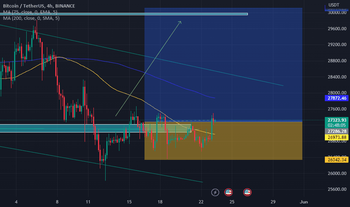Select the MA (200, close, 0, SMA, 5) legend
Screen dimensions: 350x207
click(x=31, y=18)
